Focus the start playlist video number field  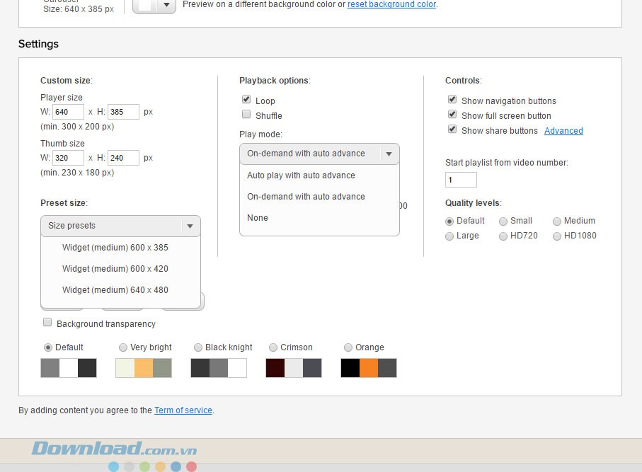461,180
